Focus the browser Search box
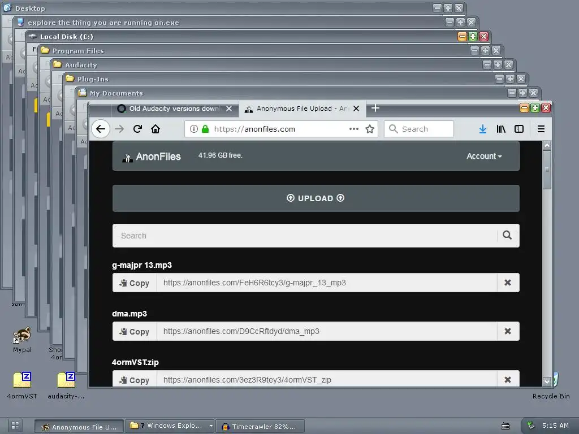The width and height of the screenshot is (579, 434). (419, 129)
